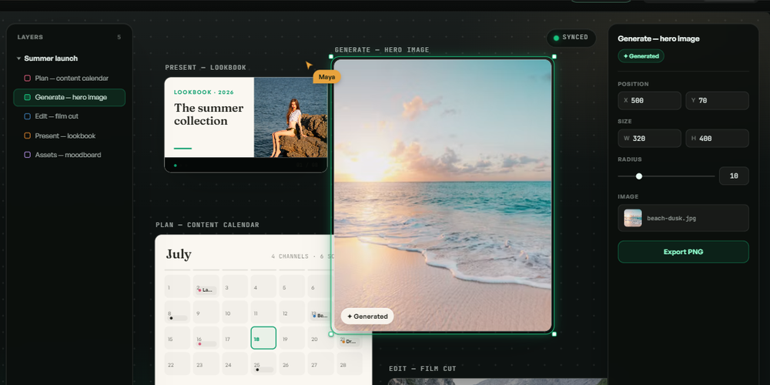
Task: Click the Y position field
Action: [717, 101]
